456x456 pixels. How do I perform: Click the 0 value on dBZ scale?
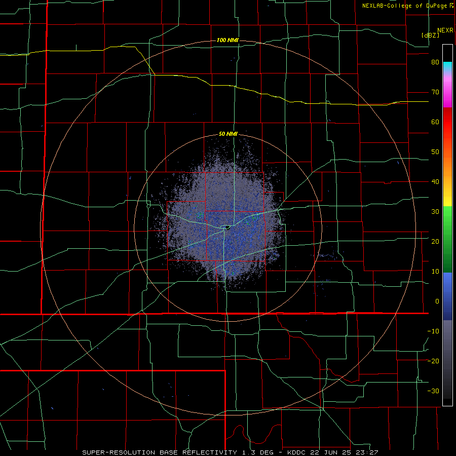pyautogui.click(x=437, y=301)
